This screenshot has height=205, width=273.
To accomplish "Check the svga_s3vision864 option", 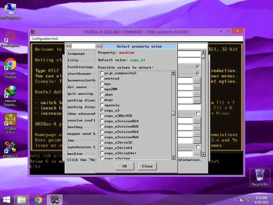I will (102, 121).
